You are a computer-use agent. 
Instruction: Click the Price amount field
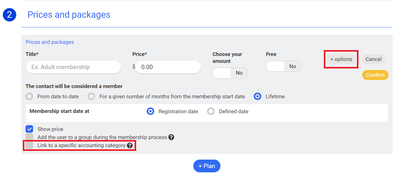(168, 67)
